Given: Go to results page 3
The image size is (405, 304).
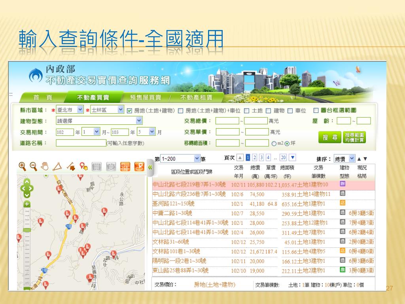Looking at the screenshot, I should point(261,158).
